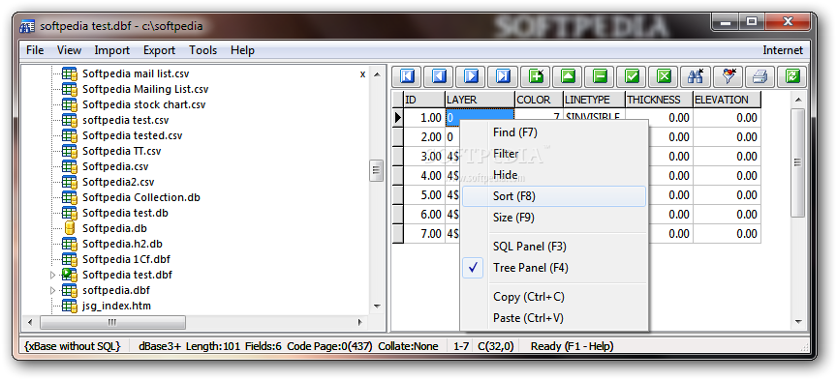Screen dimensions: 837x380
Task: Refresh data with the green refresh button
Action: 791,76
